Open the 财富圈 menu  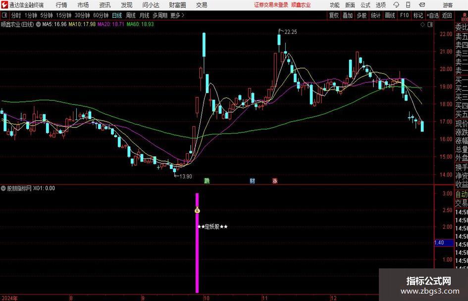pos(177,5)
